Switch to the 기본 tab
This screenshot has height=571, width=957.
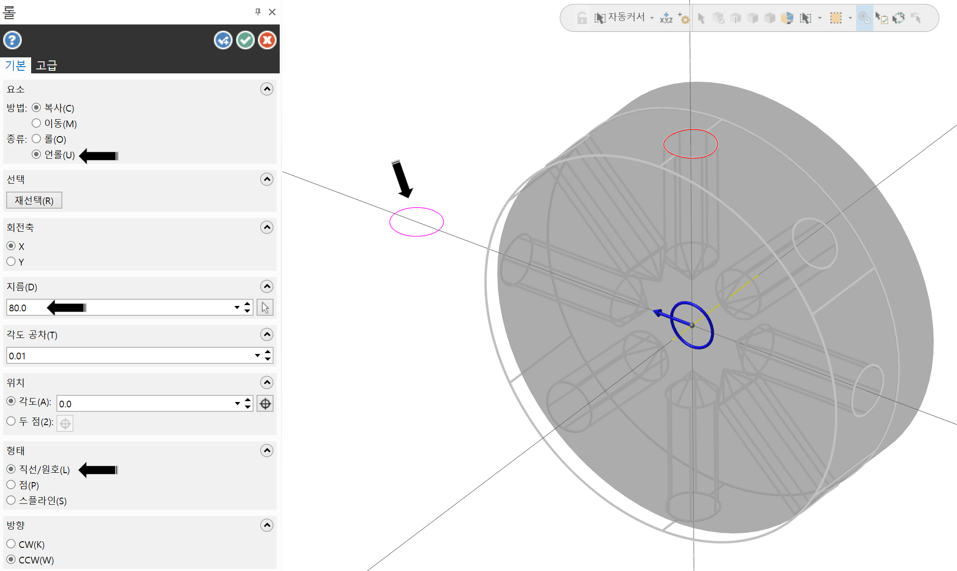tap(16, 66)
